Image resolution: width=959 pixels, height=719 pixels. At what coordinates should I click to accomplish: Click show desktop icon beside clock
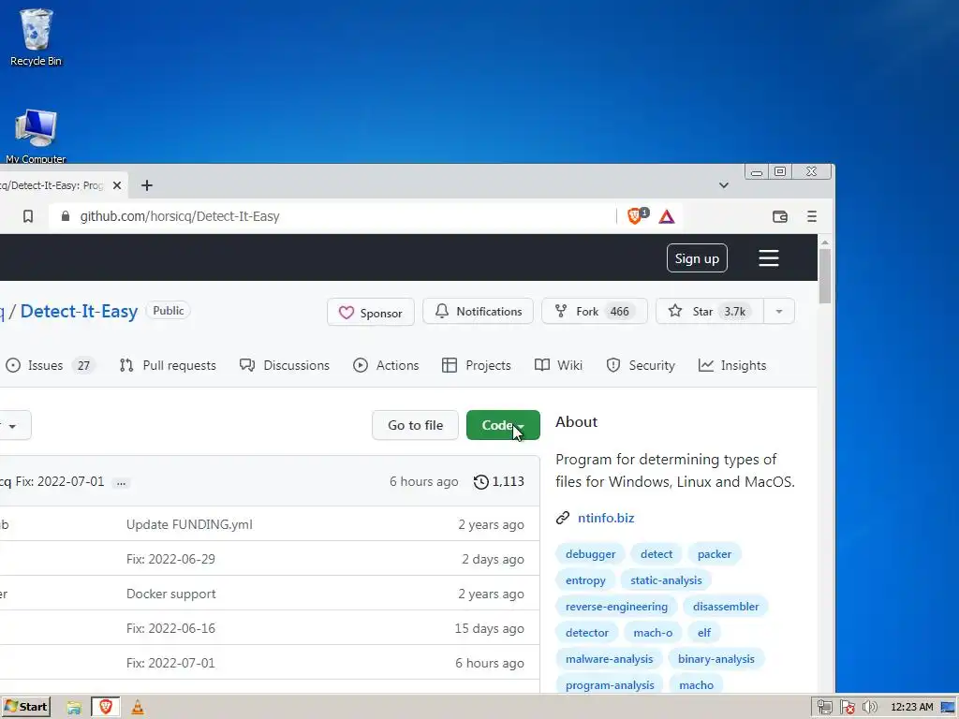[x=948, y=708]
